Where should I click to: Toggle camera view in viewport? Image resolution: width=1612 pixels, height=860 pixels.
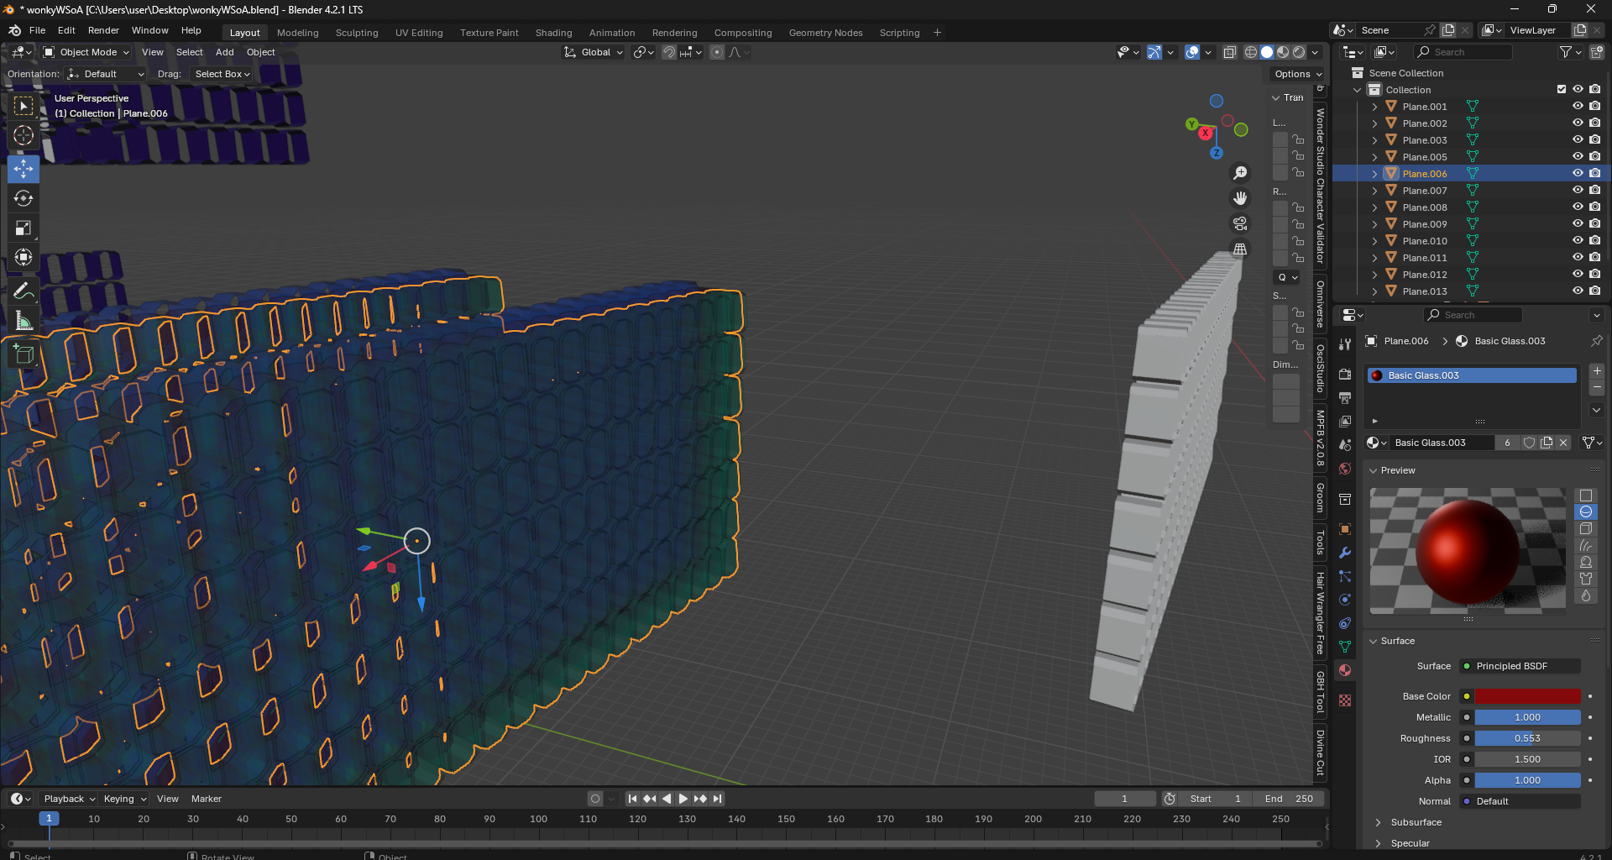tap(1240, 223)
